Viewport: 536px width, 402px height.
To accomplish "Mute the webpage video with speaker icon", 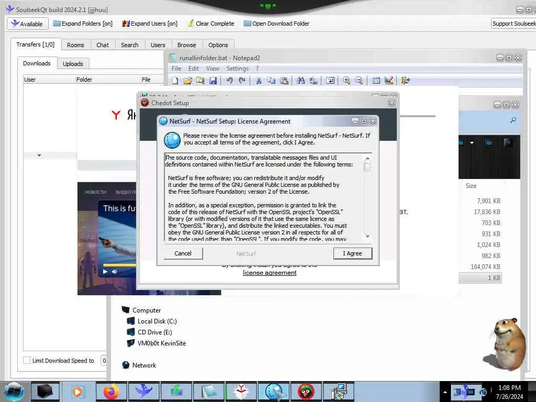I will coord(114,272).
